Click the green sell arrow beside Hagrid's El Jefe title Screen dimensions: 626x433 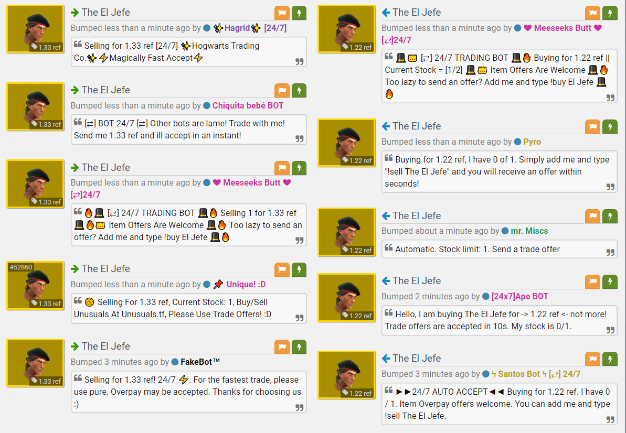75,13
